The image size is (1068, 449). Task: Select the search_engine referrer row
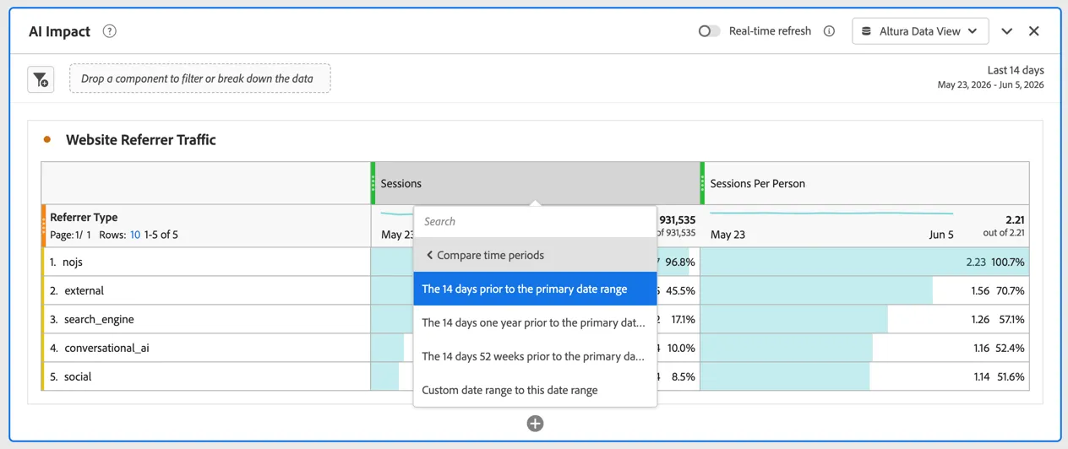coord(207,319)
